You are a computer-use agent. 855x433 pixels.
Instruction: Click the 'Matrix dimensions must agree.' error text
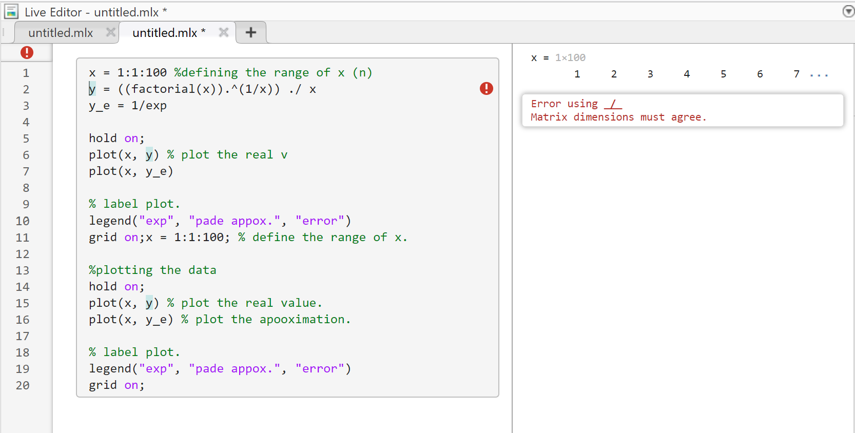618,117
